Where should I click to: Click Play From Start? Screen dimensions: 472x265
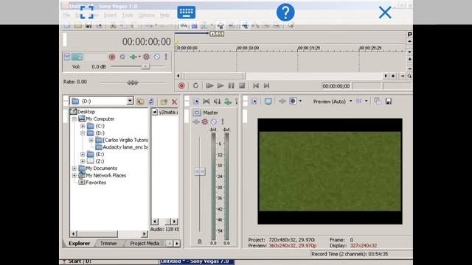(x=209, y=86)
